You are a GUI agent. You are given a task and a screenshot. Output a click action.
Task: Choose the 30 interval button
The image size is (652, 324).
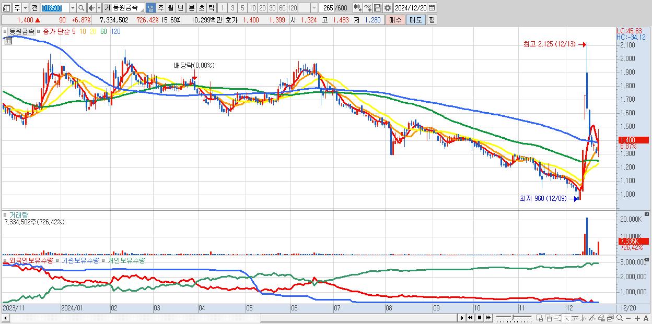(272, 8)
